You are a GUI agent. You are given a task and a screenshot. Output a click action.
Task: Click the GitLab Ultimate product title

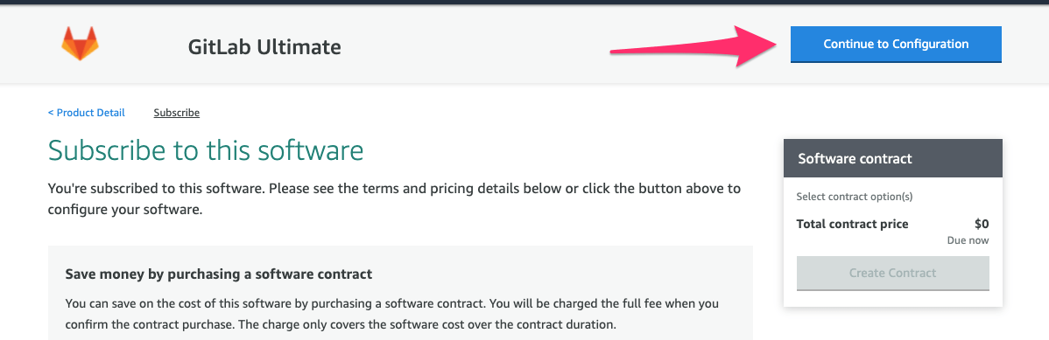pos(265,46)
